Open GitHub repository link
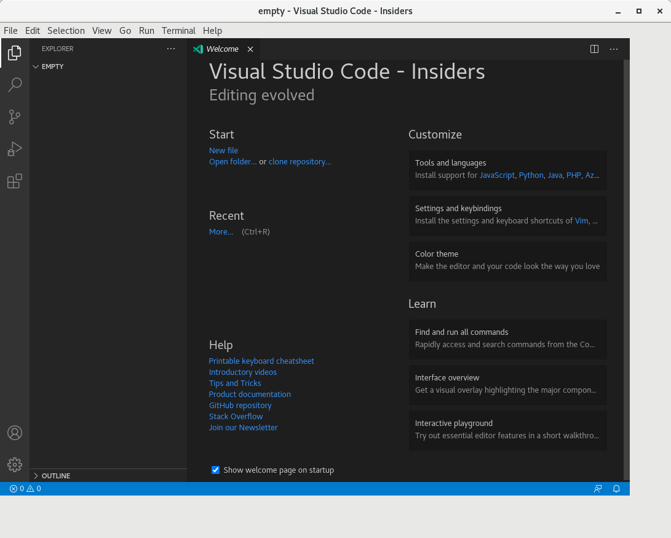Screen dimensions: 671x538 (240, 406)
